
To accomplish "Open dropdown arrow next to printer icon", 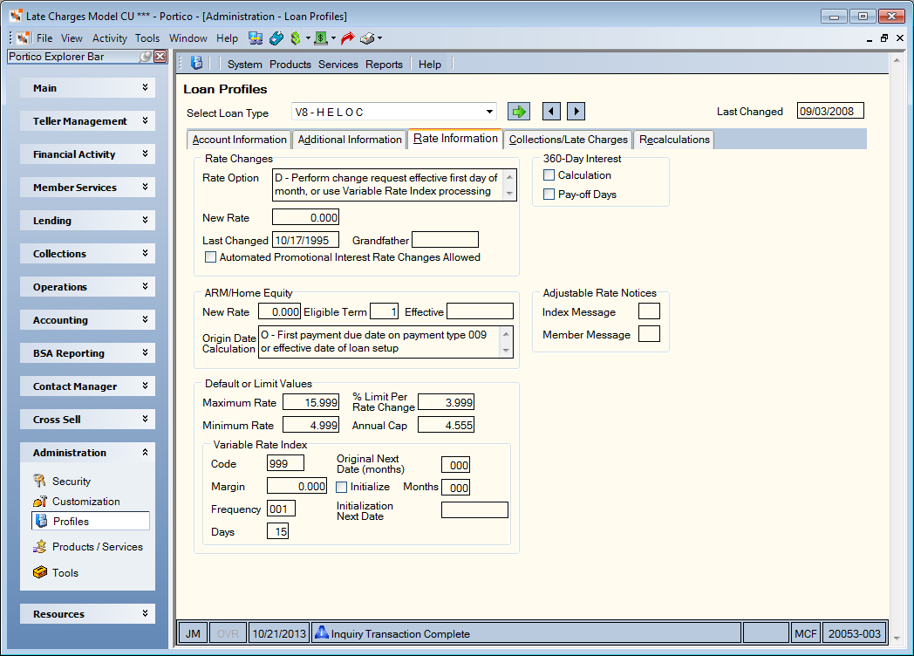I will point(380,38).
